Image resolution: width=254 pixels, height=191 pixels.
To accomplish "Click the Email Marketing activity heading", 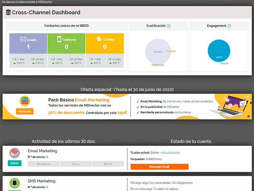I will coord(42,151).
